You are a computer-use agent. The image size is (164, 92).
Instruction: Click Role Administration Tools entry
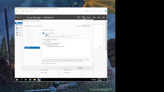point(51,45)
